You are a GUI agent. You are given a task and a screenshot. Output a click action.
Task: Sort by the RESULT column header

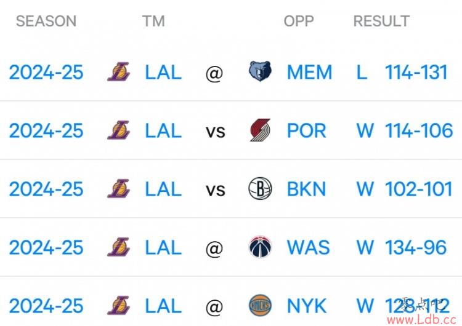tap(381, 21)
